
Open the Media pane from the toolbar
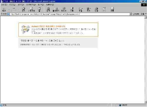(x=64, y=9)
